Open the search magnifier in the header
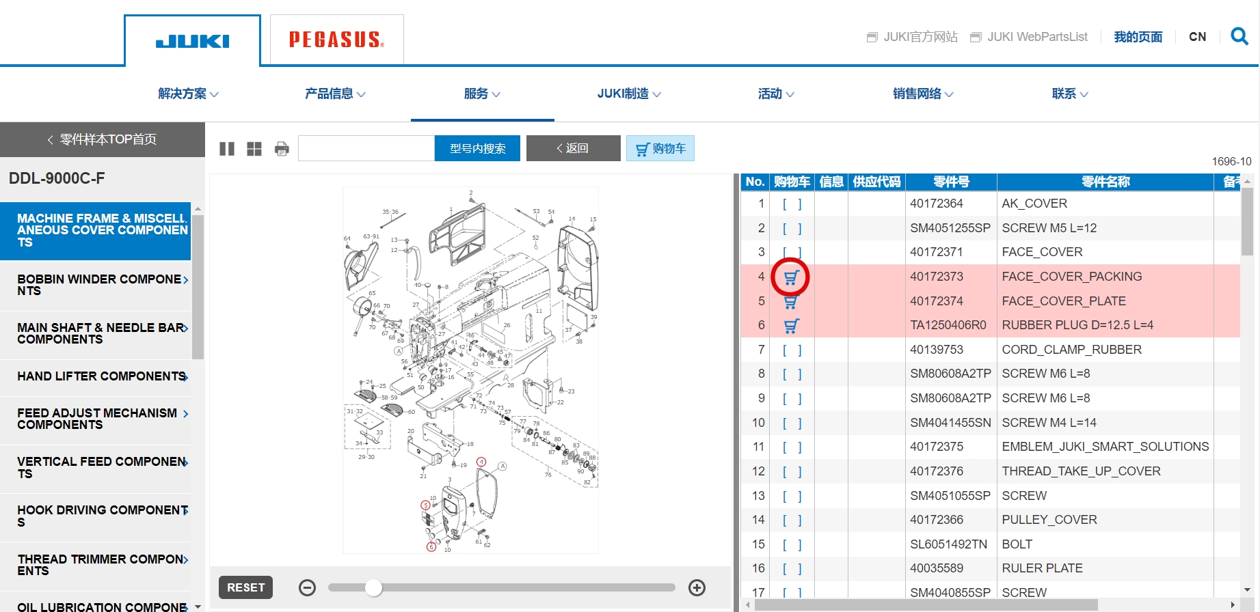The width and height of the screenshot is (1260, 612). [1239, 36]
